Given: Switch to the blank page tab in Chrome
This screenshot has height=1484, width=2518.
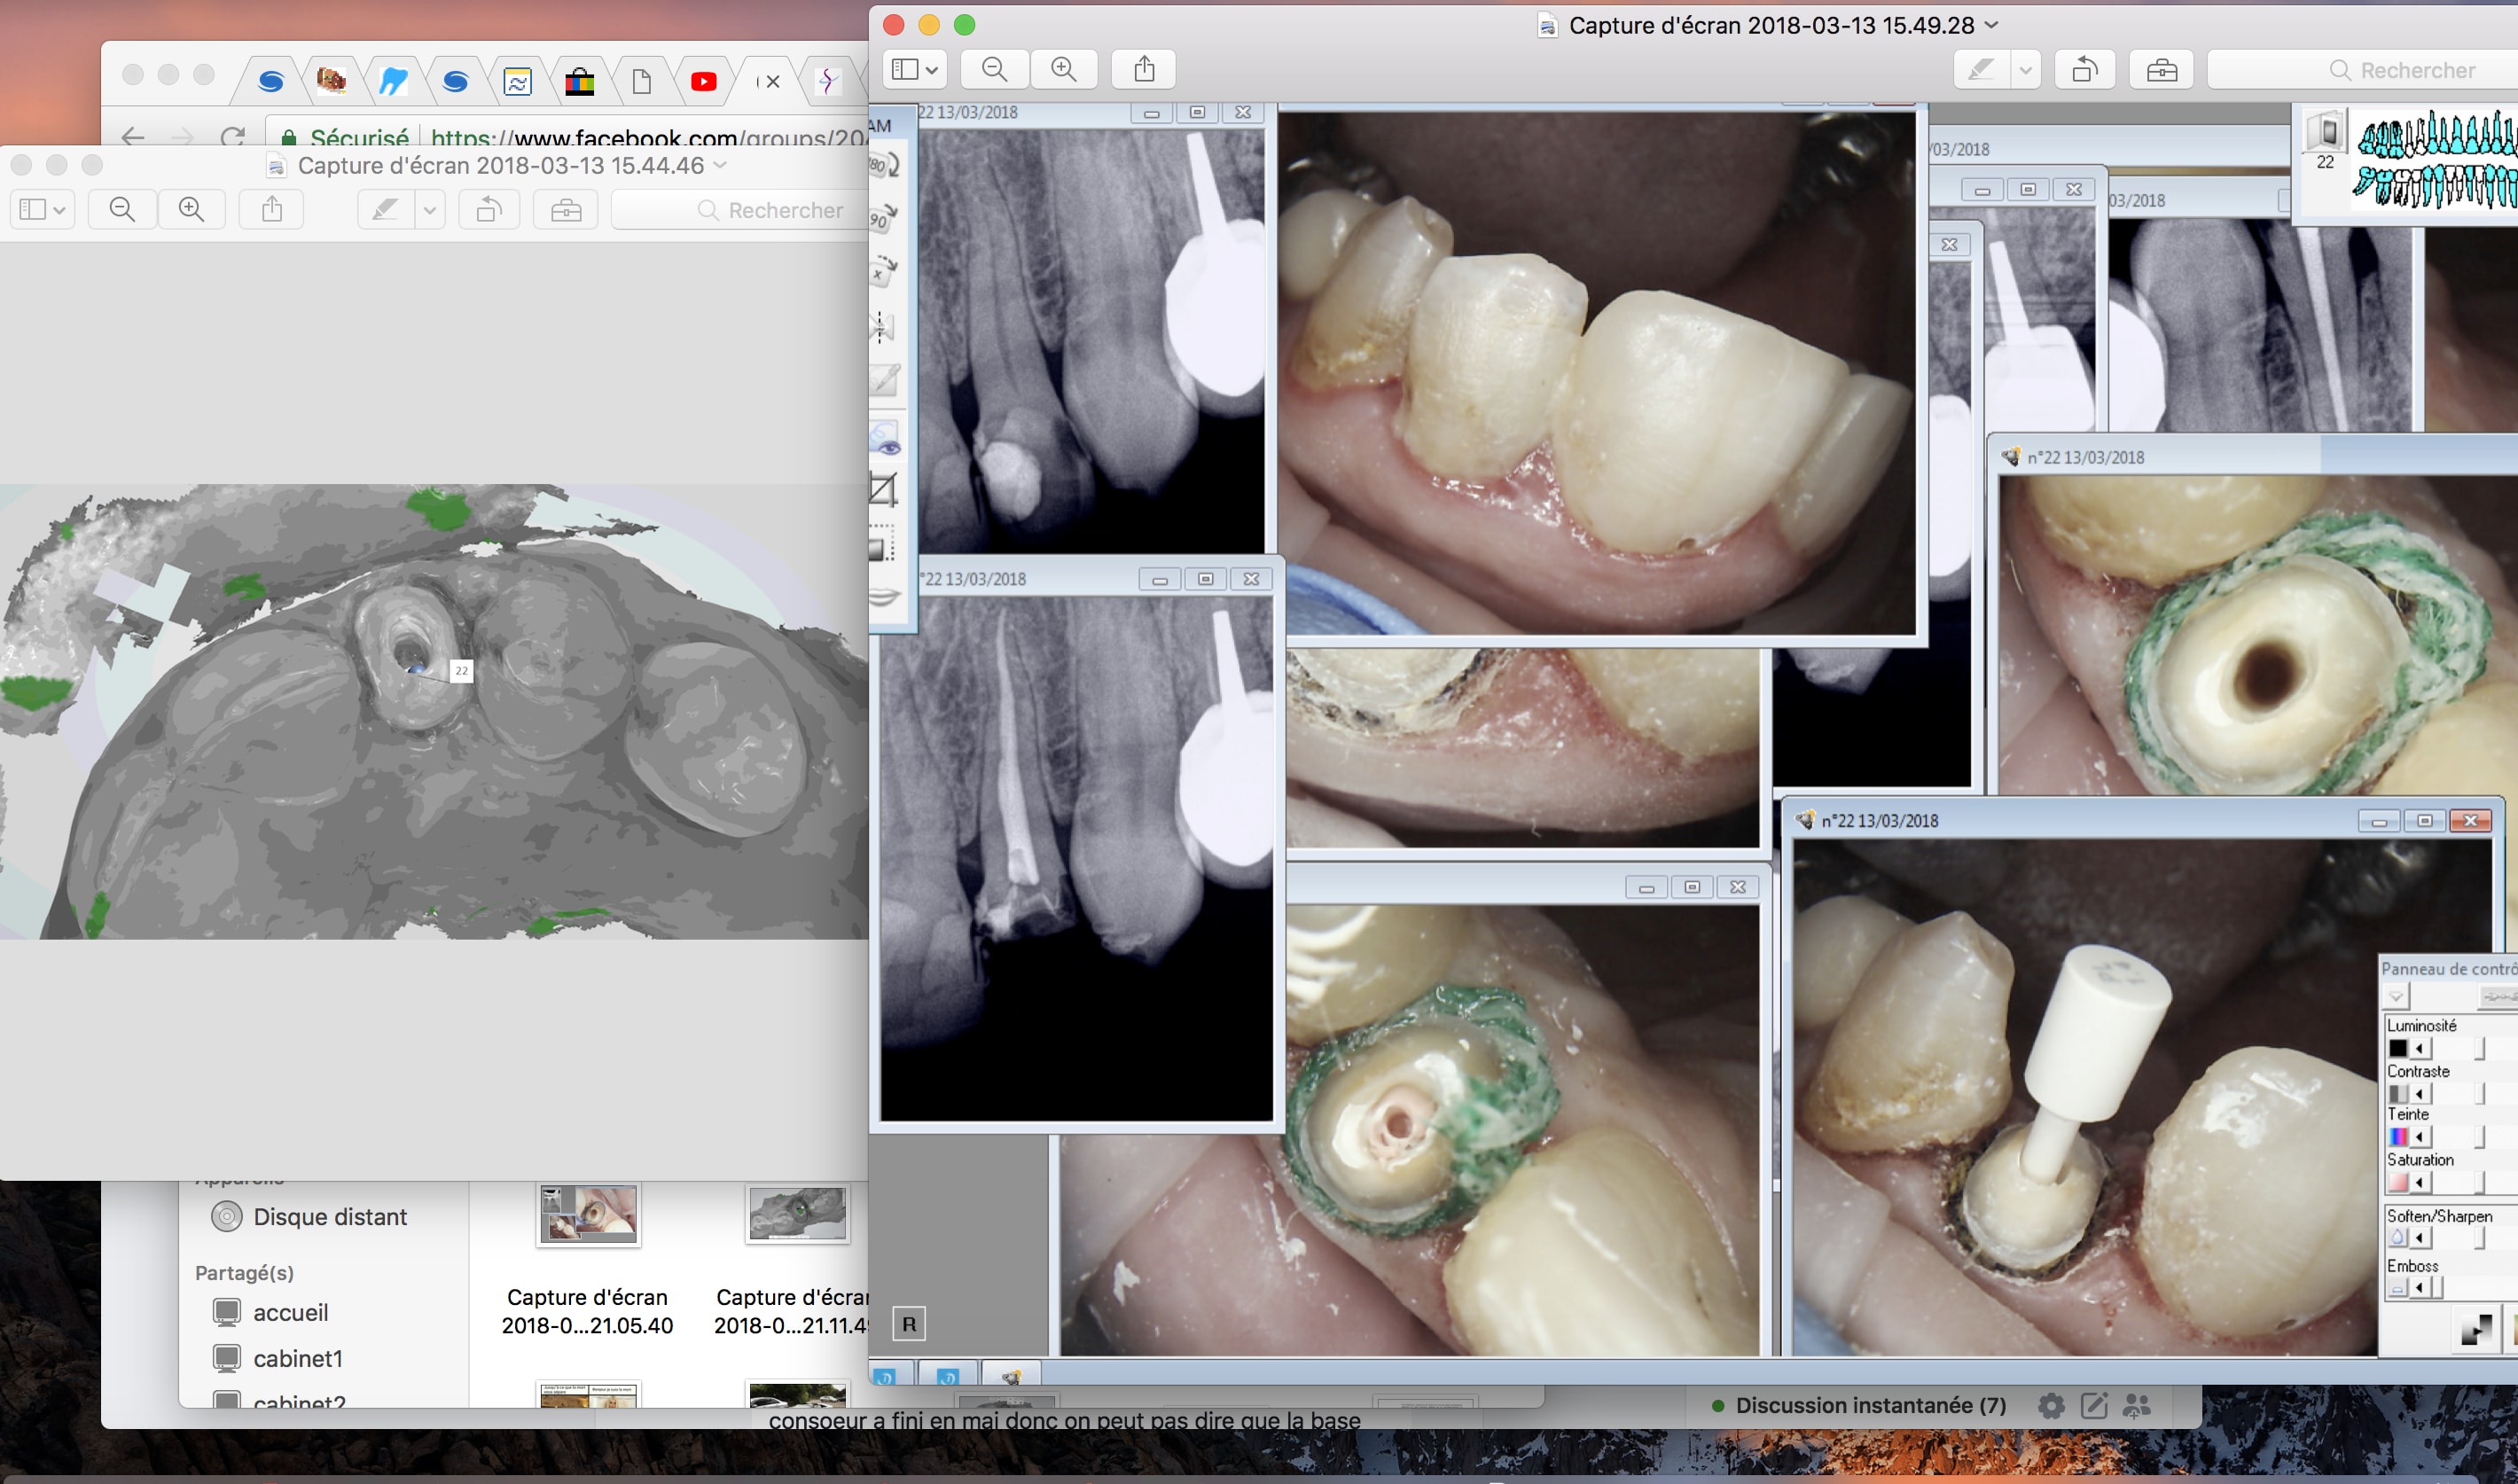Looking at the screenshot, I should [642, 82].
